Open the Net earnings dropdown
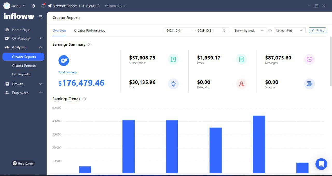Screen dimensions: 332x176 [289, 30]
